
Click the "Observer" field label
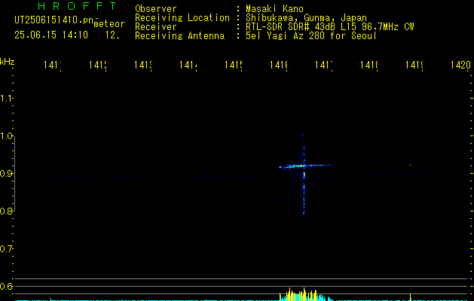[156, 9]
